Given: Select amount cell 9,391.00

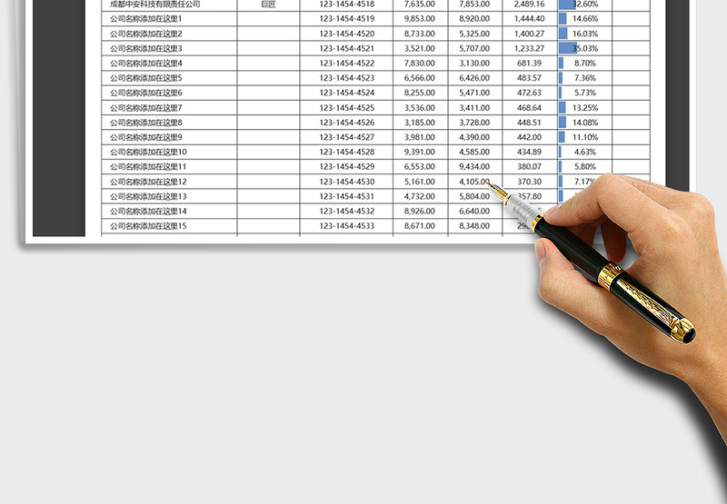Looking at the screenshot, I should [x=420, y=152].
